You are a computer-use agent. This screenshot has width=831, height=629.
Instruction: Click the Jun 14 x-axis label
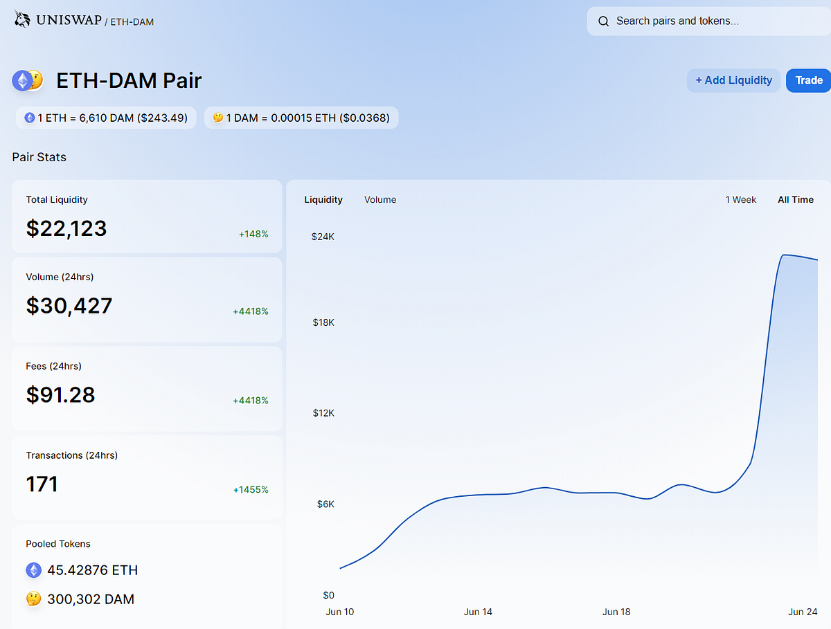[x=478, y=612]
